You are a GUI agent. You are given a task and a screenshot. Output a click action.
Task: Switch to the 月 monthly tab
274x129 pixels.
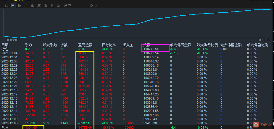[x=26, y=6]
